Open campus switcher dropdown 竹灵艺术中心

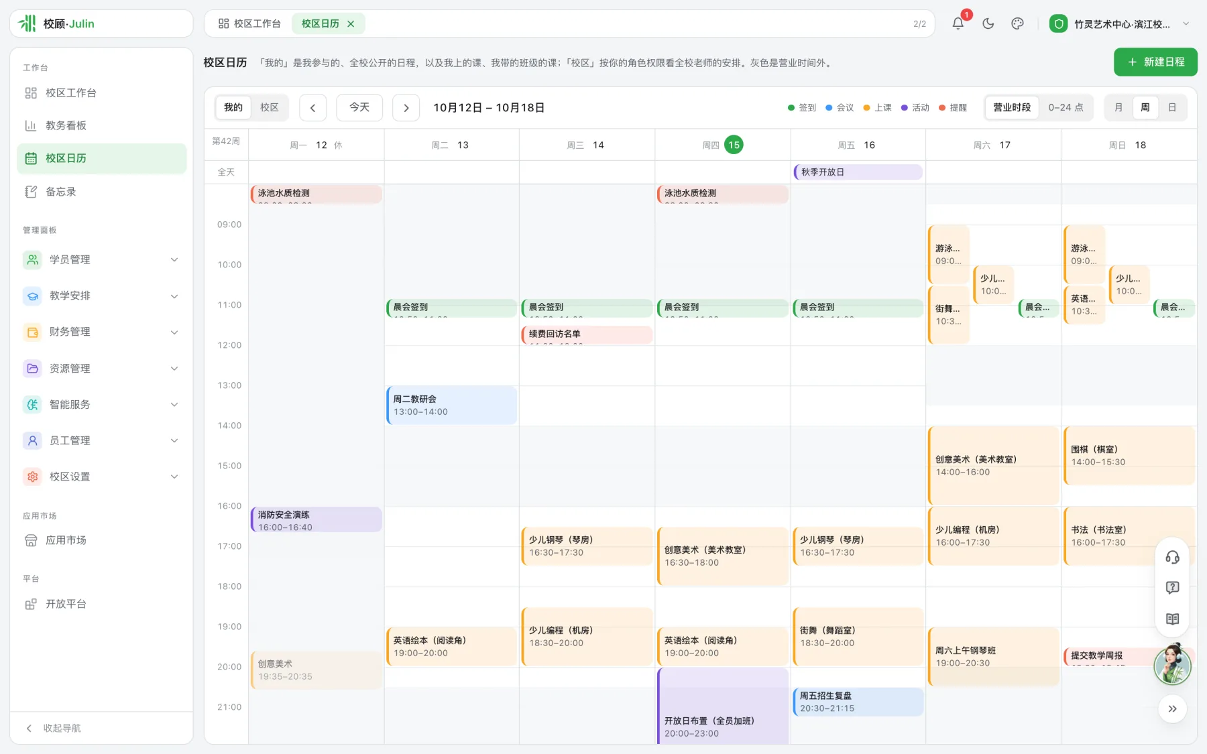click(1120, 23)
